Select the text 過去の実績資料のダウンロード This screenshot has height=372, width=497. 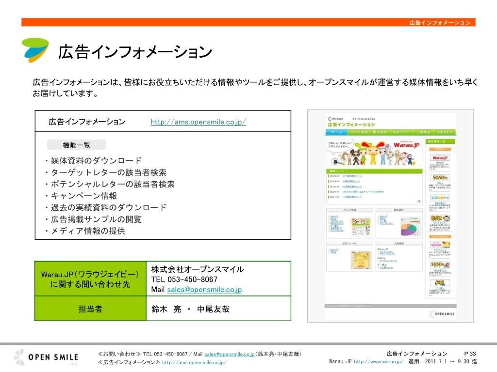pyautogui.click(x=108, y=207)
